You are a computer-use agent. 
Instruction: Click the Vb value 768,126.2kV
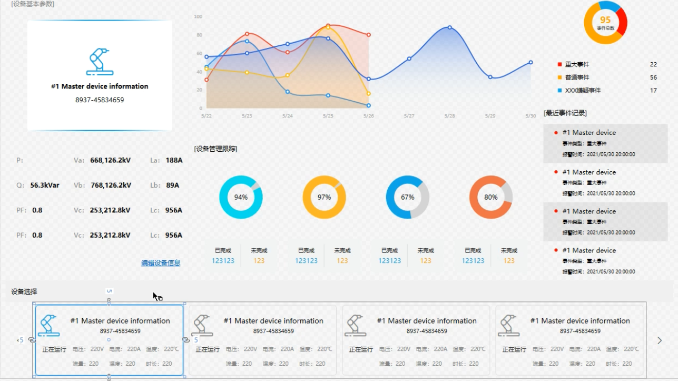point(111,185)
